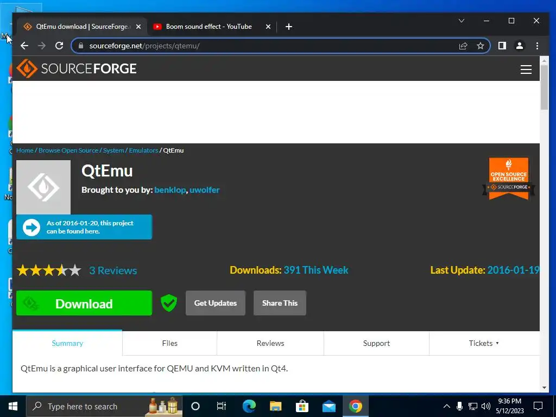
Task: Close the QtEmu SourceForge tab
Action: point(138,27)
